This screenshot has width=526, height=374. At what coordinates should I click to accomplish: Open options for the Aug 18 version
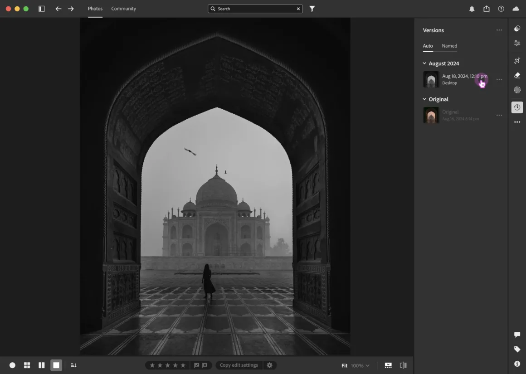click(x=499, y=79)
